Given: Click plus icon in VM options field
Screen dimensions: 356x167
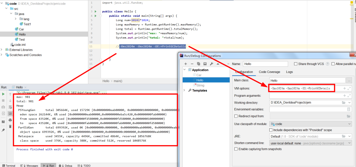Looking at the screenshot, I should click(x=344, y=88).
